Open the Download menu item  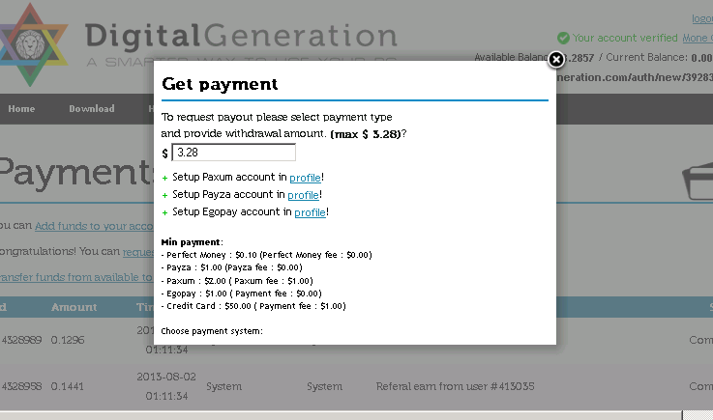(92, 108)
